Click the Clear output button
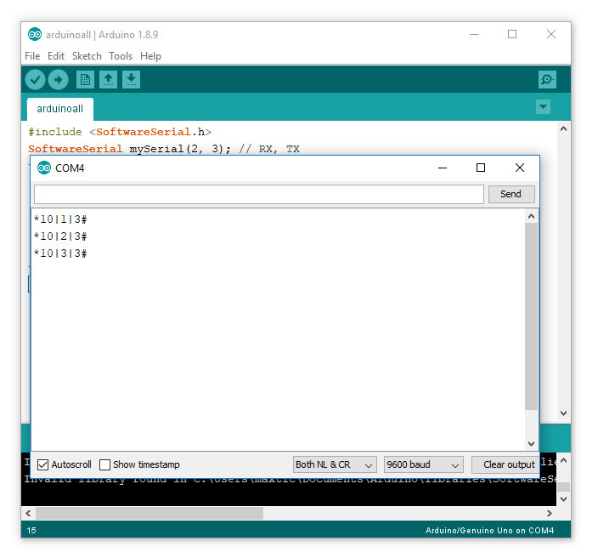Image resolution: width=598 pixels, height=558 pixels. 505,464
